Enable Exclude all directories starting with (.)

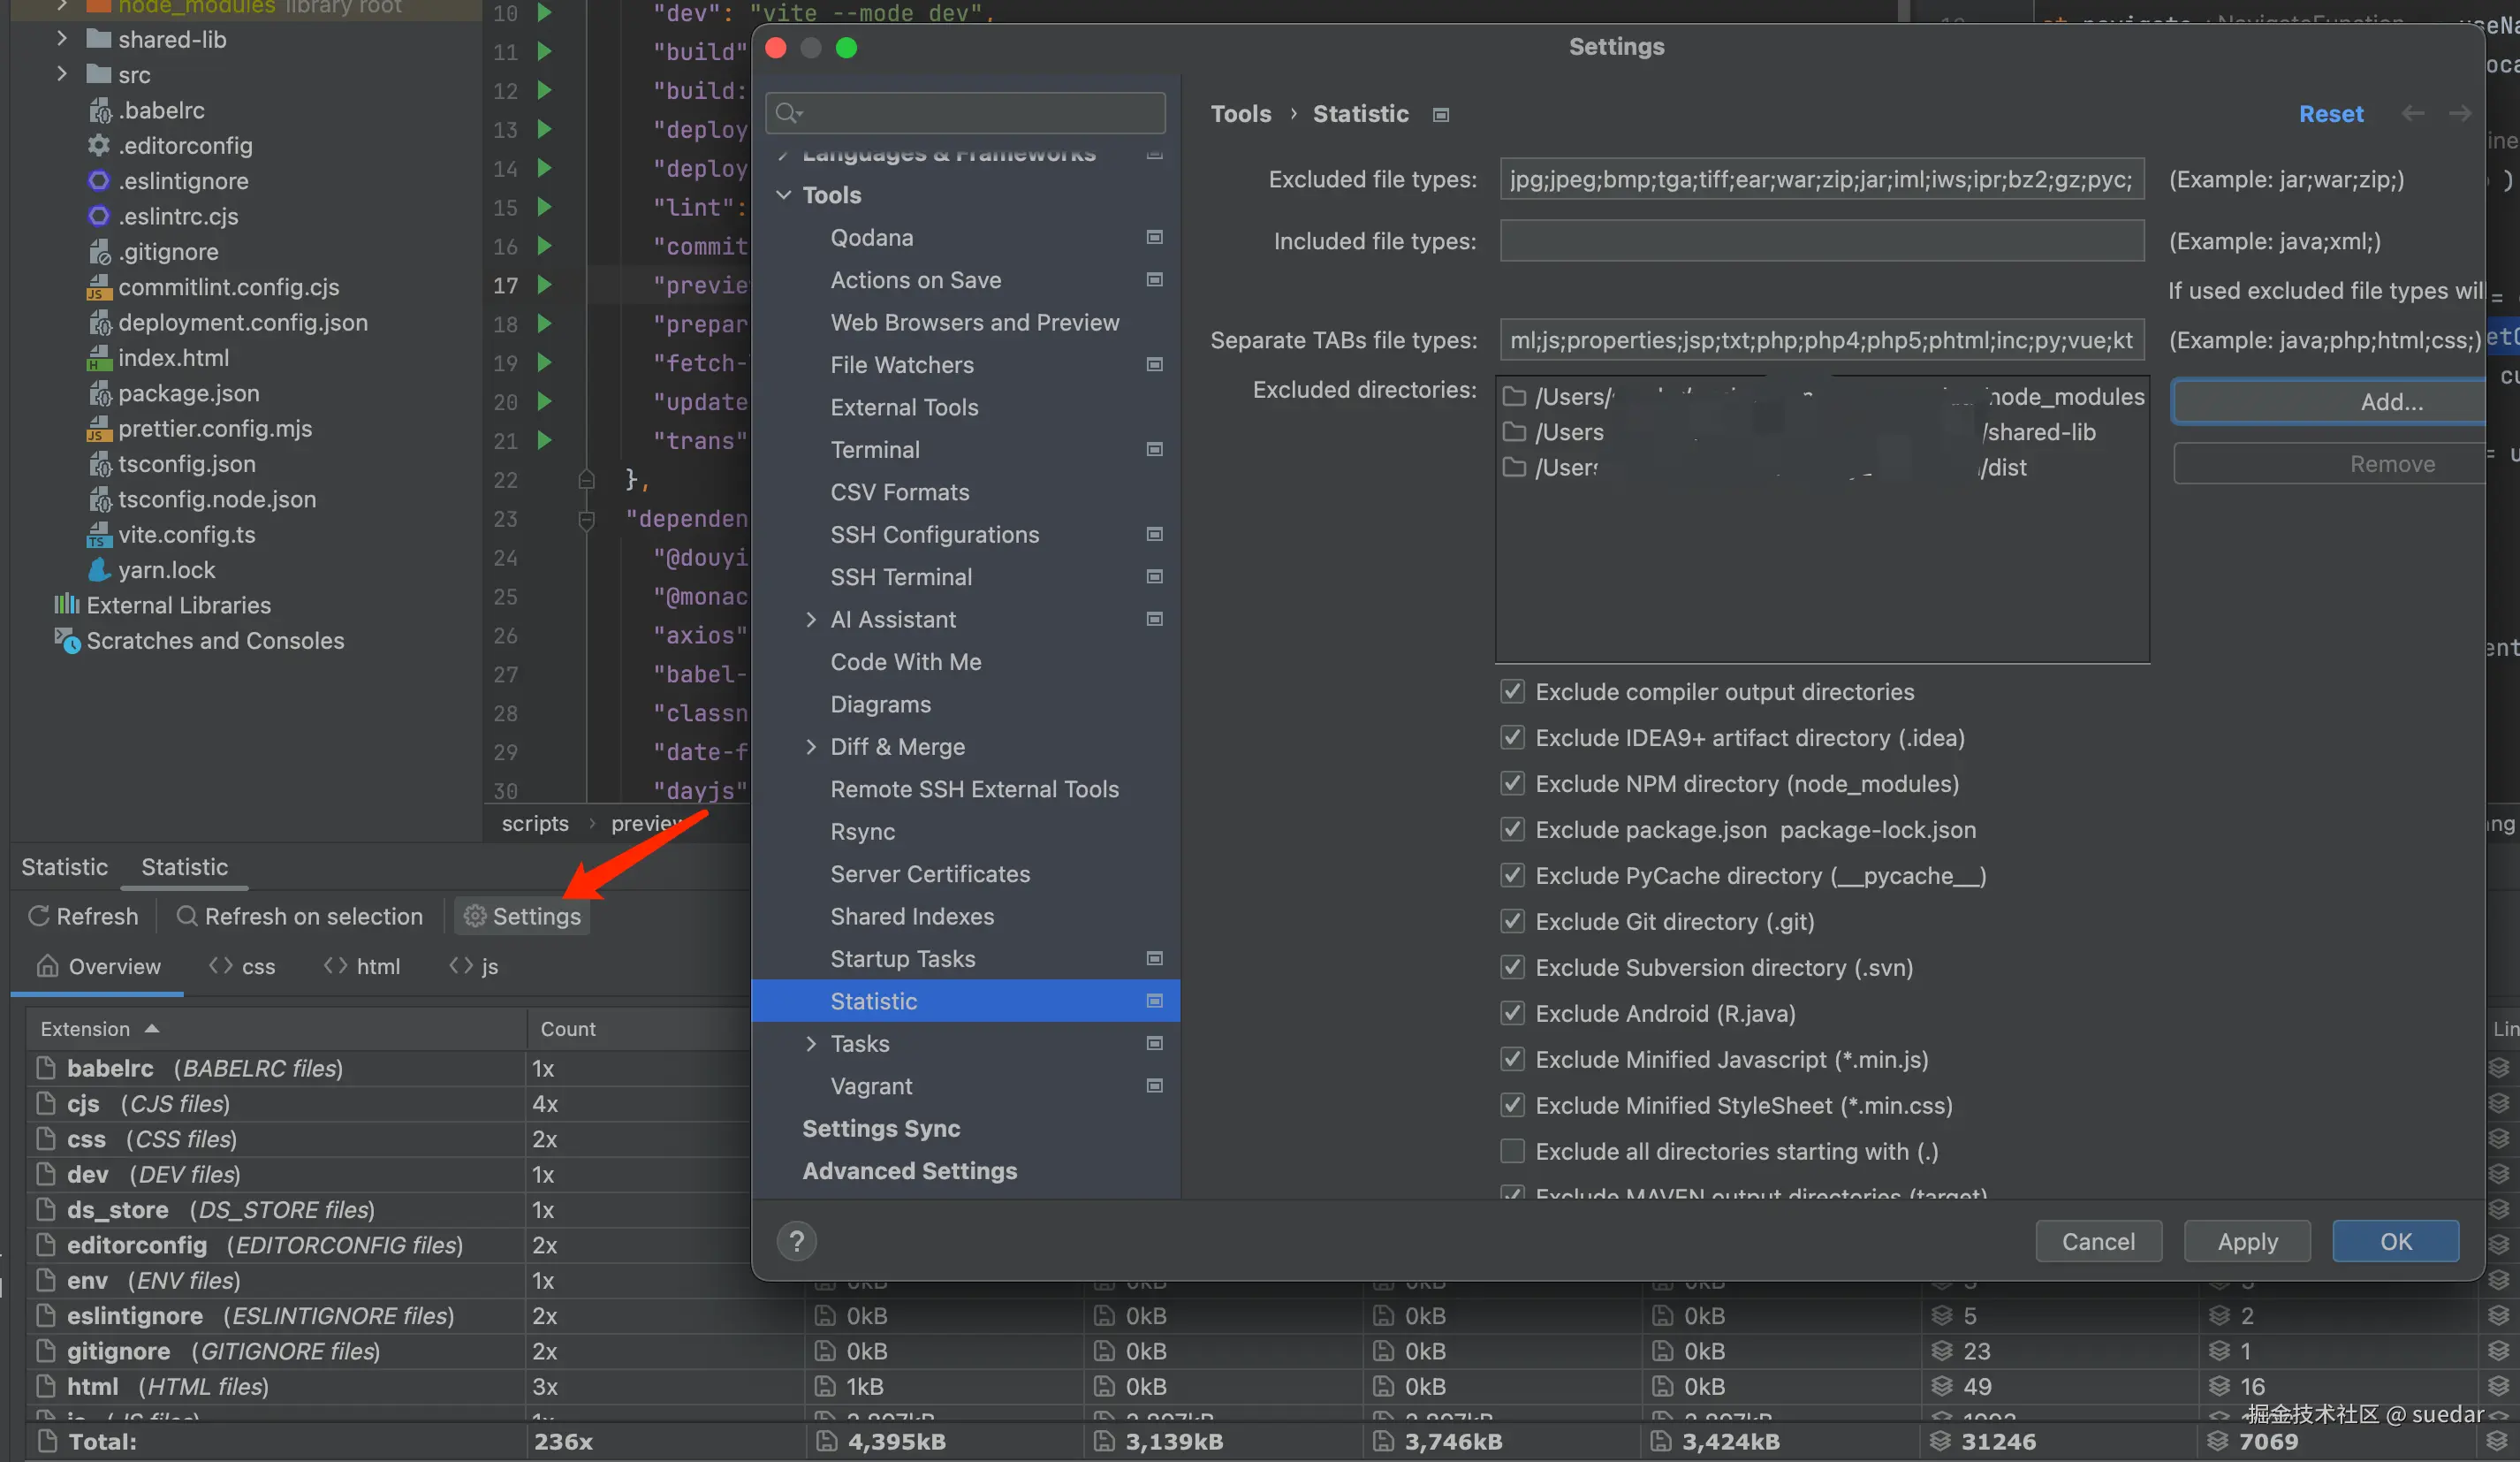coord(1512,1151)
